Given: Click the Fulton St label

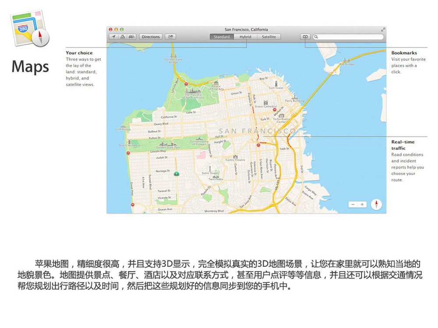Looking at the screenshot, I should coord(155,138).
